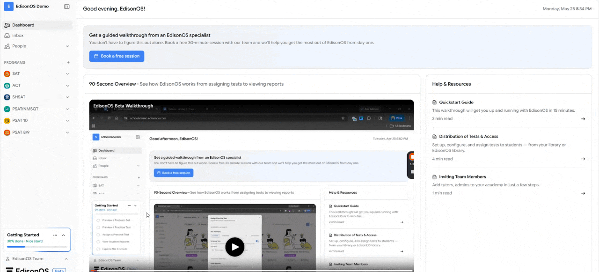Open the People section label
Screen dimensions: 599x272
(x=19, y=46)
